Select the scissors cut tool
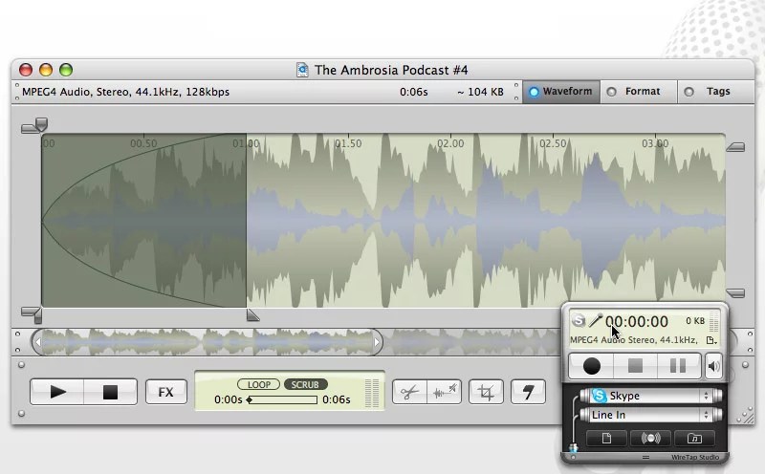This screenshot has height=474, width=765. point(409,392)
